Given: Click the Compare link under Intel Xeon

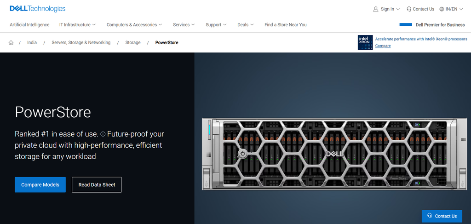Looking at the screenshot, I should pyautogui.click(x=383, y=46).
